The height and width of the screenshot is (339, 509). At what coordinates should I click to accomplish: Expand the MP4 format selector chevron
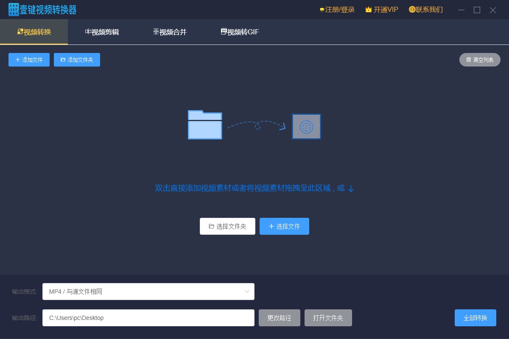(247, 292)
